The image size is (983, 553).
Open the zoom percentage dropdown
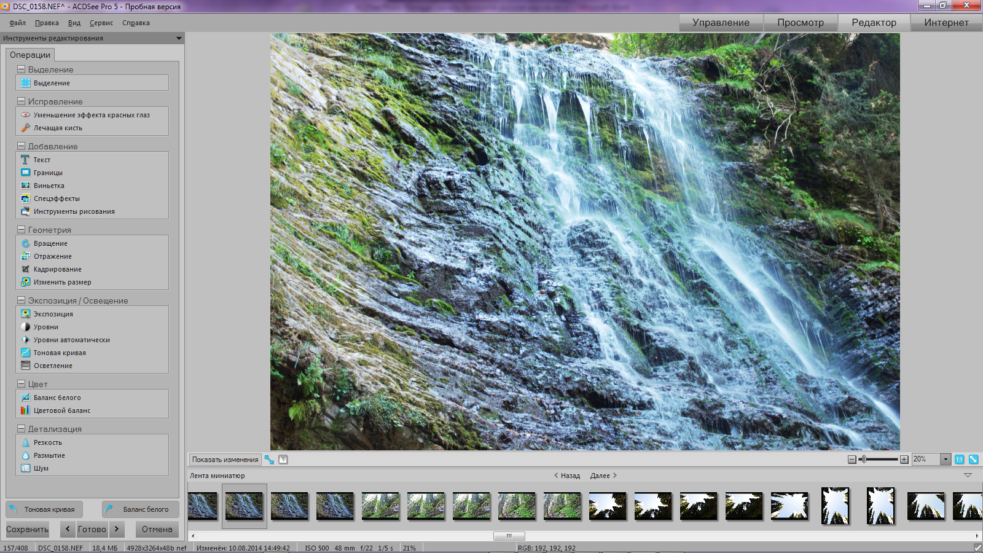point(946,460)
